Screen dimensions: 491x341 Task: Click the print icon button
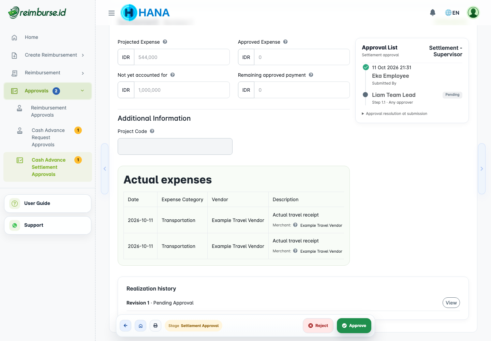155,326
